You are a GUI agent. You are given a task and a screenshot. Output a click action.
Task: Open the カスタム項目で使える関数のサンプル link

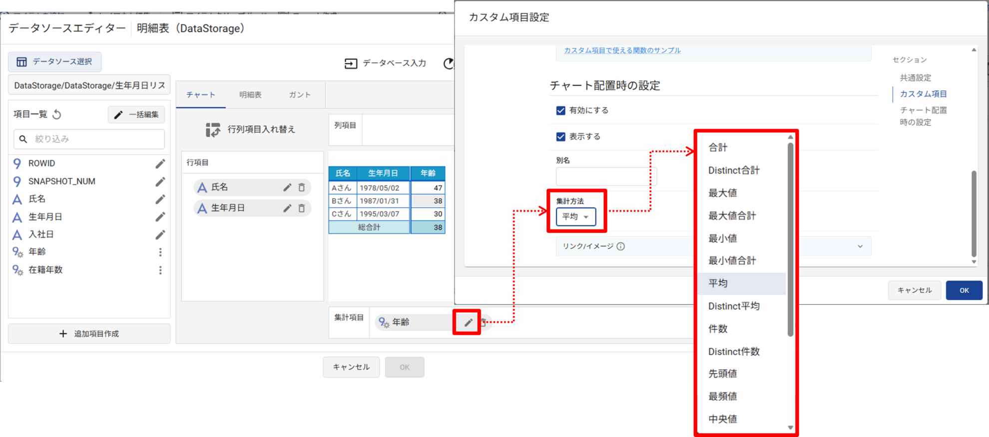pos(622,50)
